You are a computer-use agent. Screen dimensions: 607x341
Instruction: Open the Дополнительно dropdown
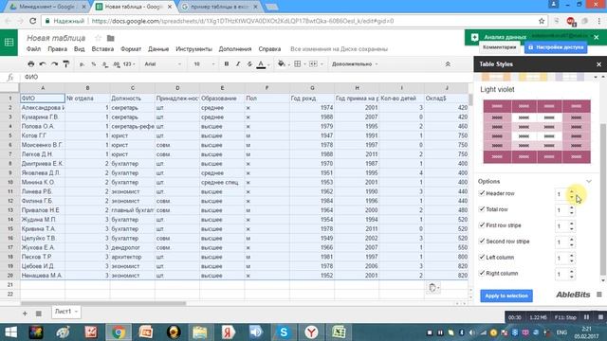[355, 64]
